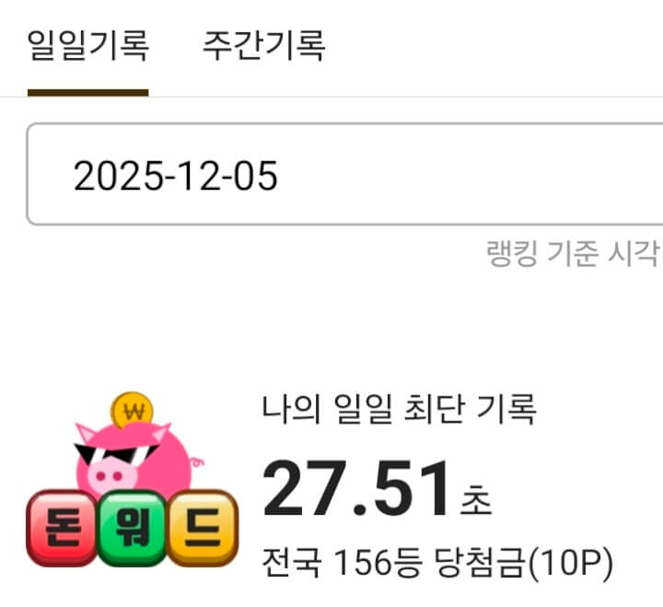Click the 랭킹 기준 시각 label
This screenshot has width=663, height=607.
pos(574,253)
